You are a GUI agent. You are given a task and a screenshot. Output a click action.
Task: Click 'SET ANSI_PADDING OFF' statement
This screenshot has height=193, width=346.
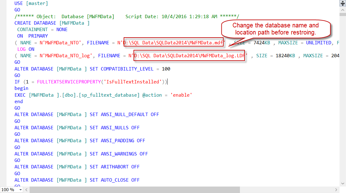[117, 141]
